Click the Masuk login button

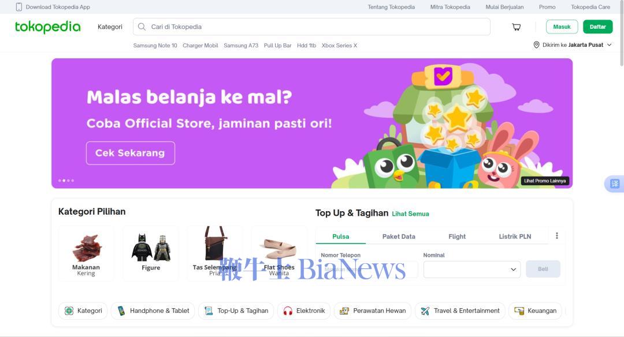coord(562,27)
